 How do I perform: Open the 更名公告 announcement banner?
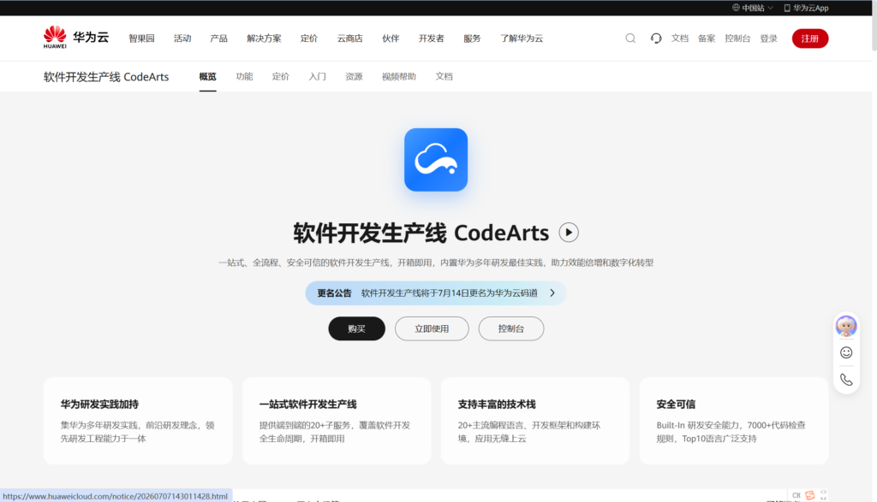pyautogui.click(x=436, y=293)
